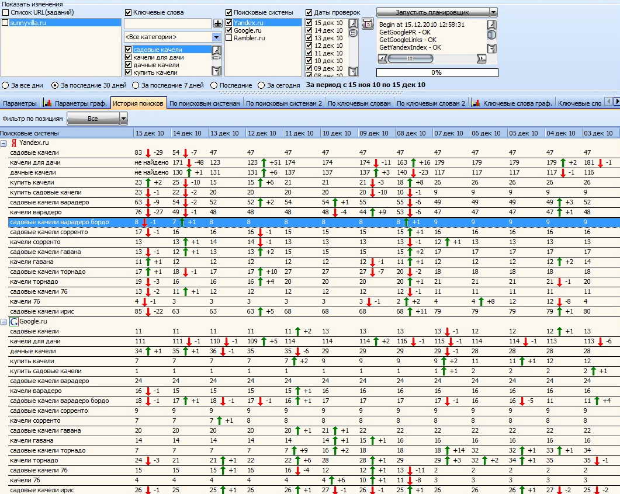Click right arrow of log horizontal scrollbar
This screenshot has width=620, height=494.
pos(481,59)
